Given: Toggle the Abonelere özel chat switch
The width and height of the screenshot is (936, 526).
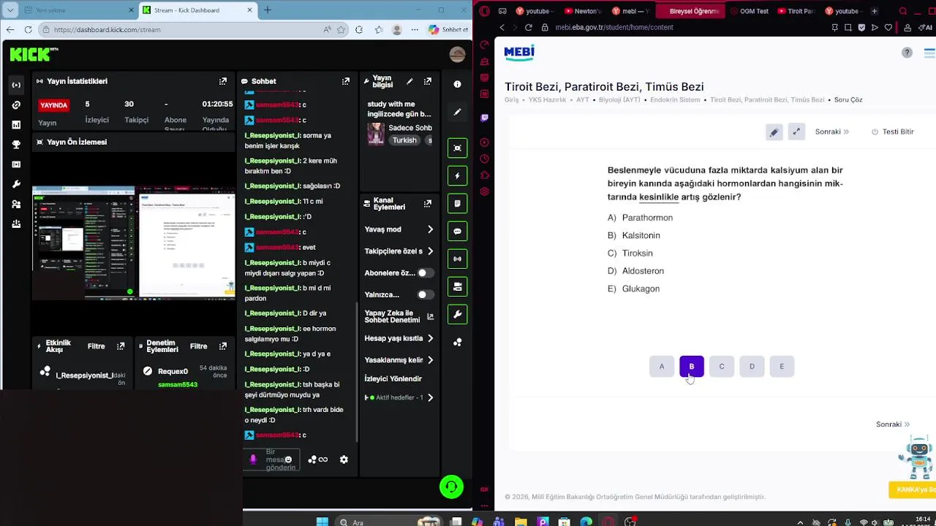Looking at the screenshot, I should coord(425,272).
